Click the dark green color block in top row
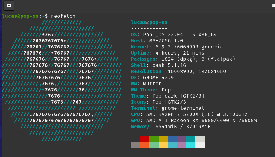Image resolution: width=275 pixels, height=157 pixels. (x=154, y=139)
